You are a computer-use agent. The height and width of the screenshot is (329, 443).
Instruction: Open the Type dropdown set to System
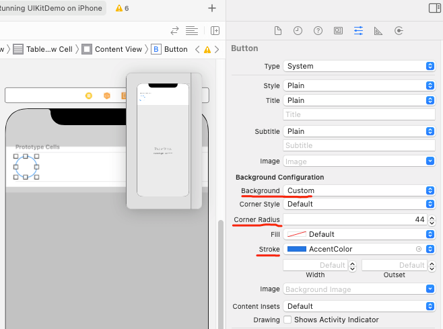click(x=359, y=66)
